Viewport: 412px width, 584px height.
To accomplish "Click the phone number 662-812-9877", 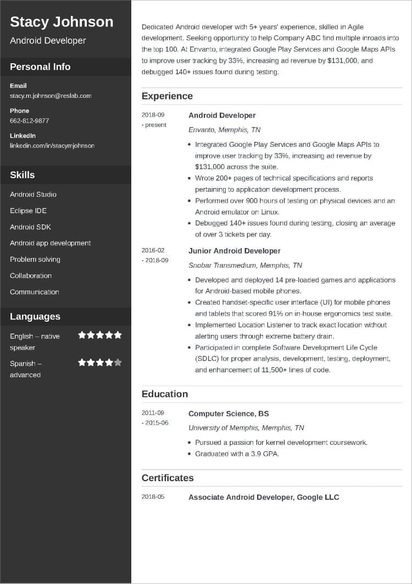I will 29,120.
